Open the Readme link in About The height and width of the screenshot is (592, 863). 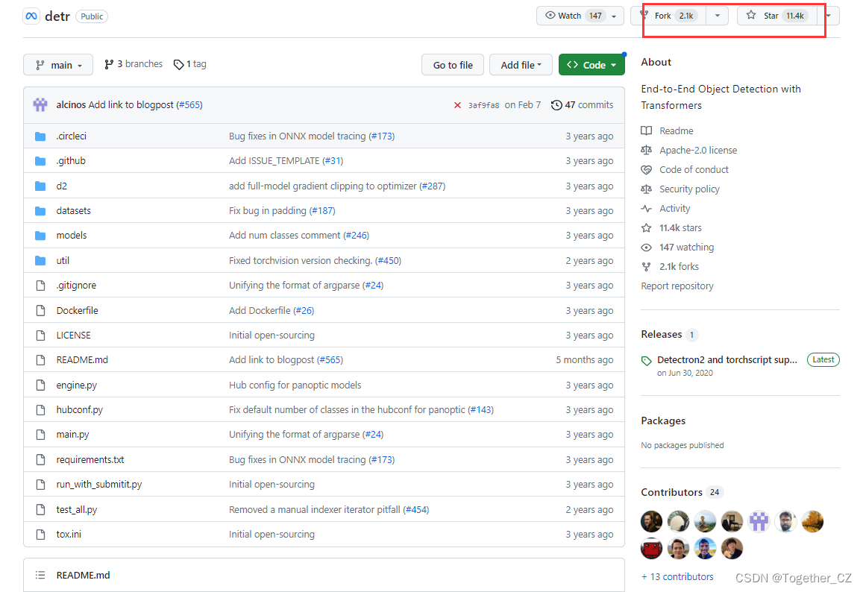[x=676, y=130]
